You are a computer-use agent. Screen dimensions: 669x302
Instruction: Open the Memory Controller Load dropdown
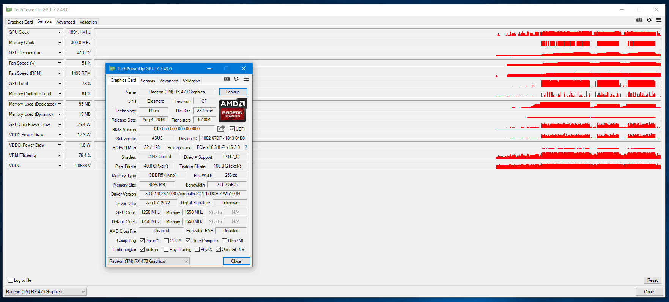[x=60, y=94]
